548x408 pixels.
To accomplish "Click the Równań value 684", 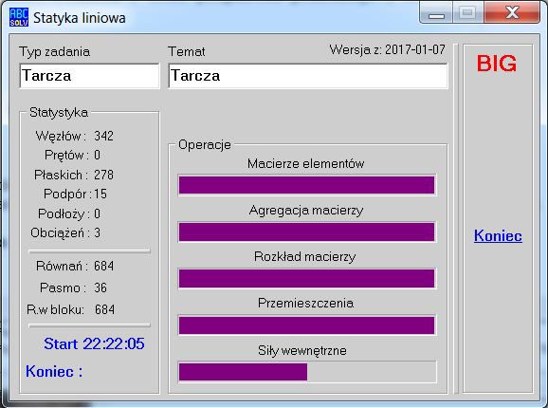I will point(103,266).
